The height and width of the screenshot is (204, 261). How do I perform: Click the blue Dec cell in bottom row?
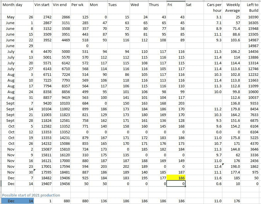[x=11, y=201]
